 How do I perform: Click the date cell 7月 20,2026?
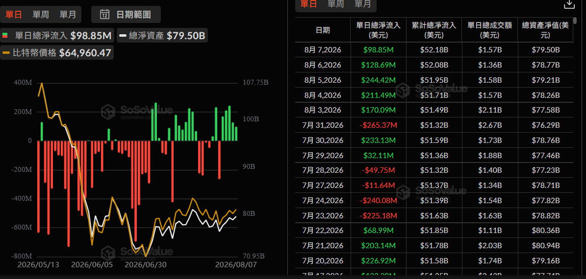(x=323, y=260)
